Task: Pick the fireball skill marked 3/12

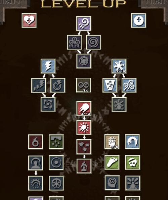Action: point(84,108)
